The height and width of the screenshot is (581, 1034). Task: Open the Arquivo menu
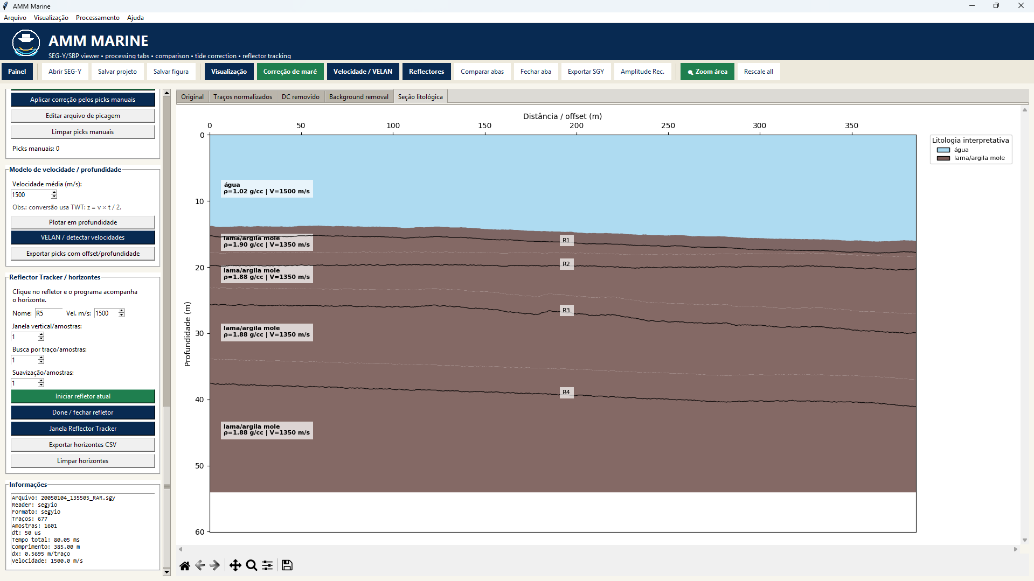pos(15,18)
